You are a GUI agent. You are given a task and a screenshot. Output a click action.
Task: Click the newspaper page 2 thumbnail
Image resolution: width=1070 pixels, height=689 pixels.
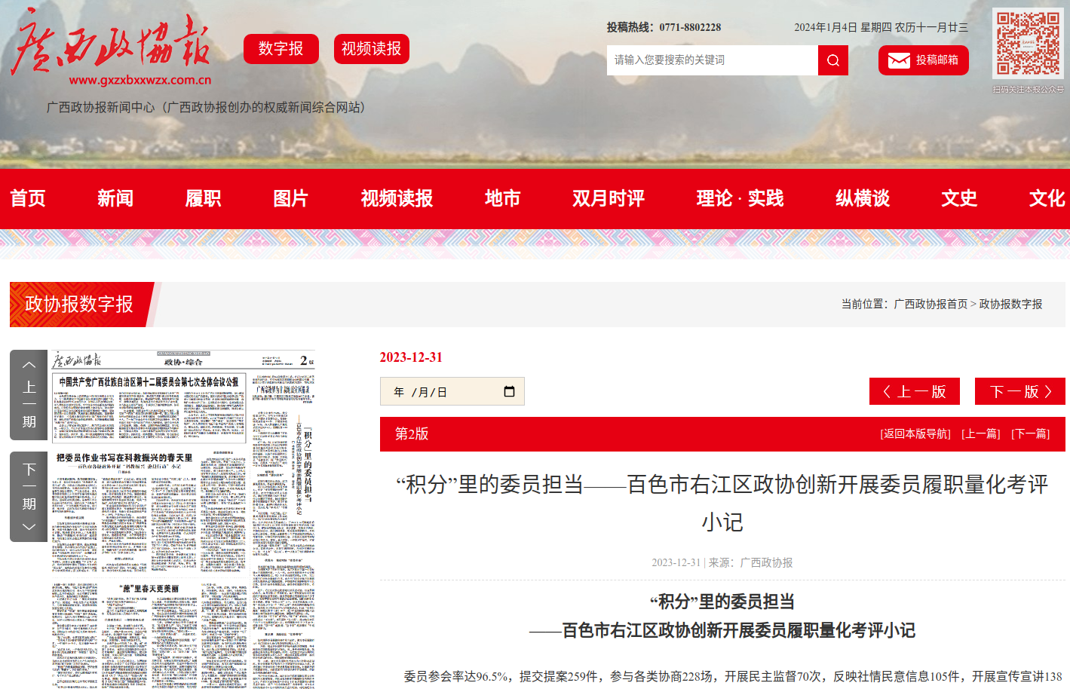tap(182, 520)
